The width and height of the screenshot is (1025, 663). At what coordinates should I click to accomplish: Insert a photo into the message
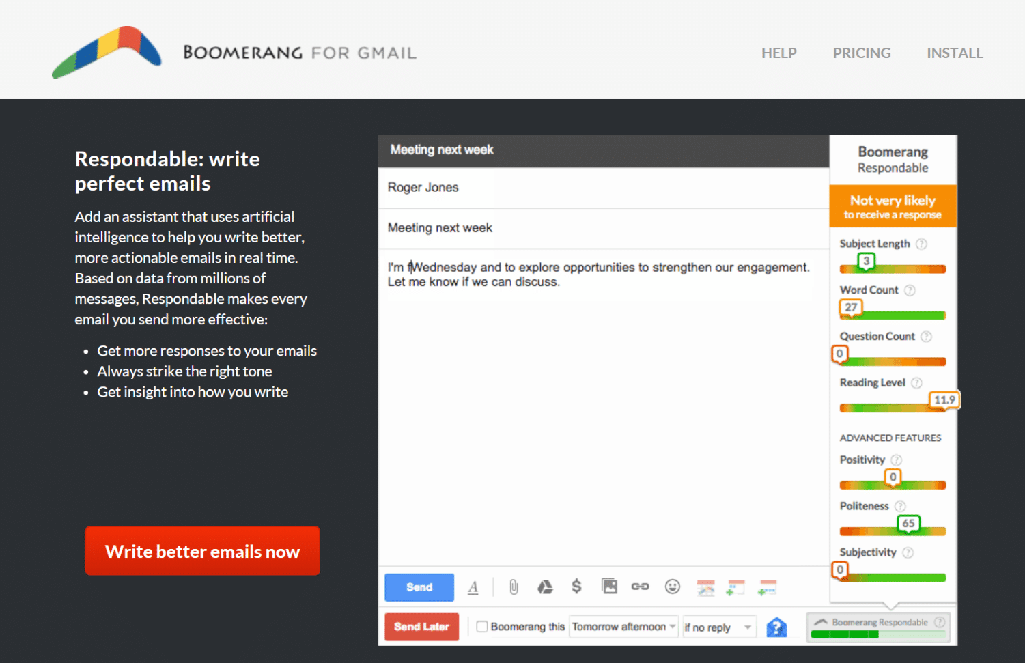608,586
